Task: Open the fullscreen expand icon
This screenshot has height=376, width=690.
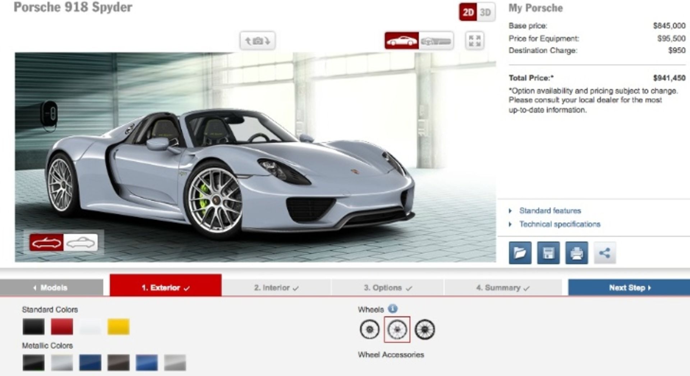Action: coord(474,41)
